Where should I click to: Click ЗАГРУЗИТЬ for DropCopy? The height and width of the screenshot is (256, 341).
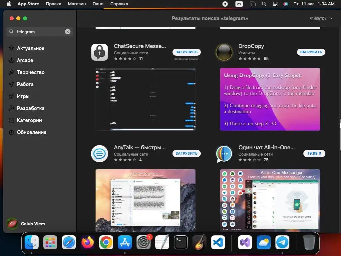click(311, 52)
